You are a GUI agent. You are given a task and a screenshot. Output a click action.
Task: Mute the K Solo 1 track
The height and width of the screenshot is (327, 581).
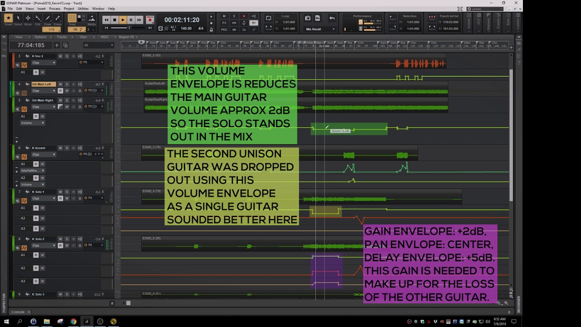[x=60, y=192]
